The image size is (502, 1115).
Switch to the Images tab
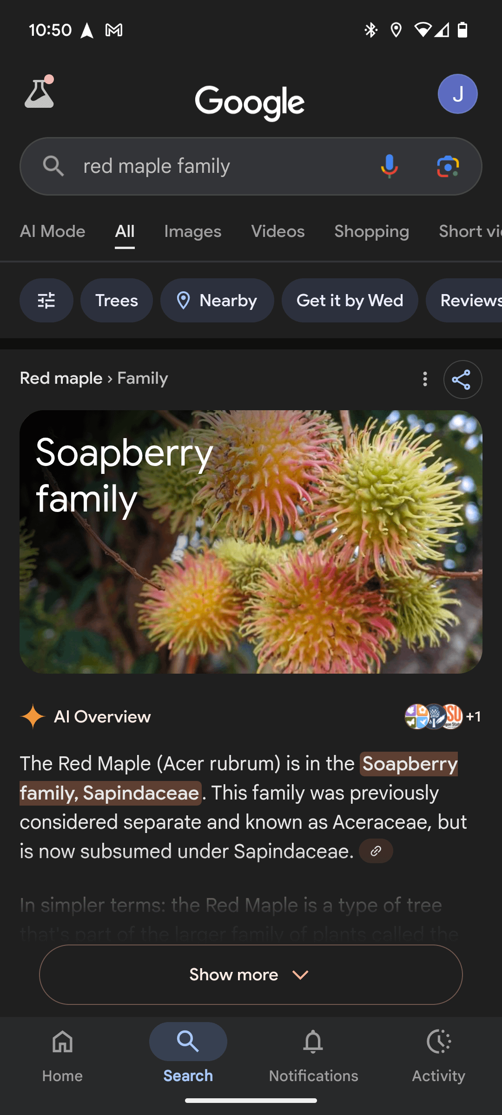click(193, 231)
